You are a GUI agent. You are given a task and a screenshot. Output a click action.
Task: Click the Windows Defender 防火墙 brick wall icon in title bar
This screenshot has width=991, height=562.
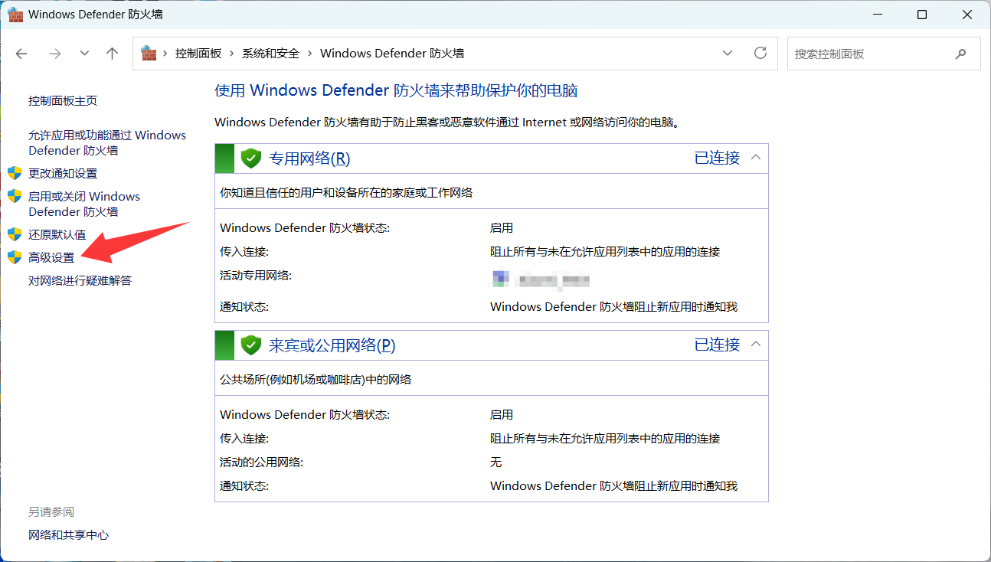(x=15, y=14)
